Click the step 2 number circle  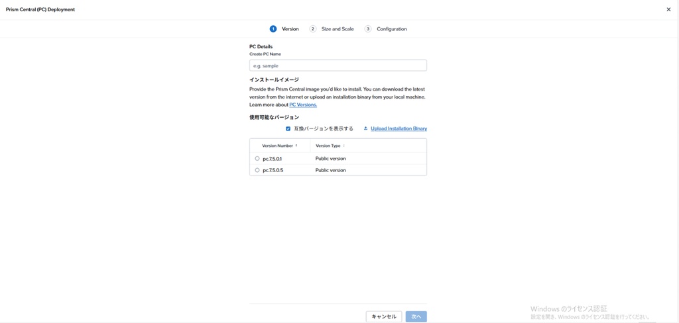(x=313, y=29)
